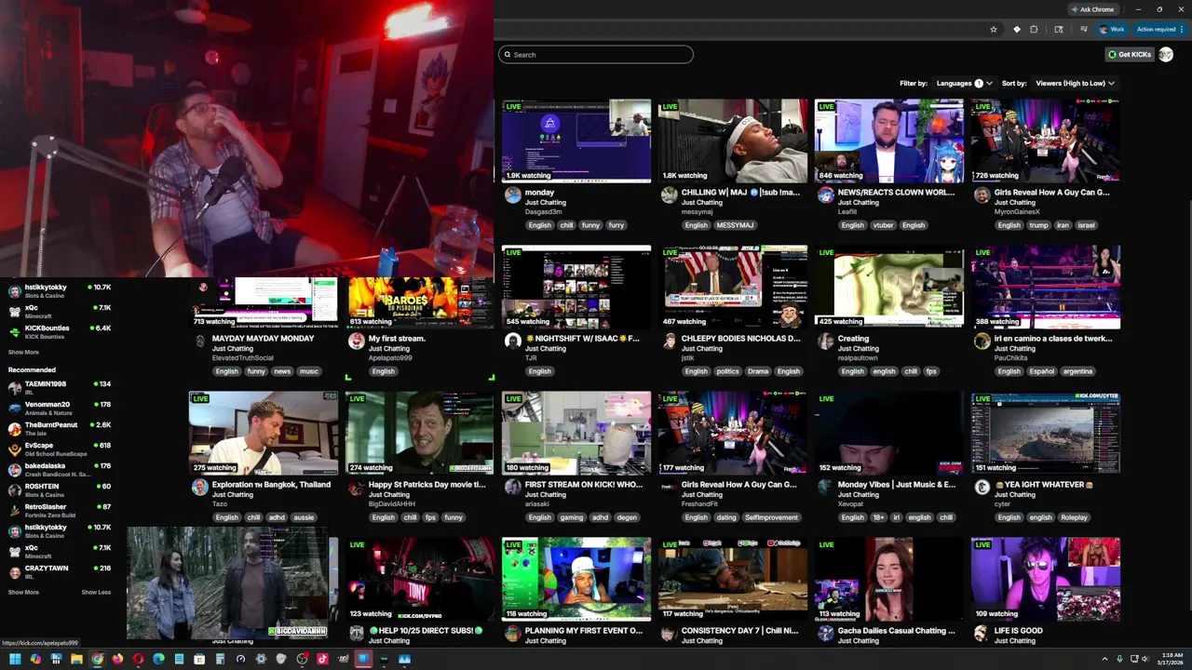Expand Show More at bottom of Recommended
This screenshot has height=670, width=1192.
click(23, 592)
